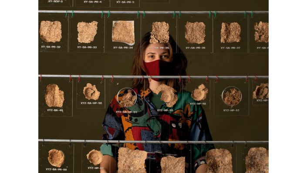This screenshot has height=173, width=307.
Task: Select the petri dish labeled XYZ-SA-HP-51
Action: (127, 97)
